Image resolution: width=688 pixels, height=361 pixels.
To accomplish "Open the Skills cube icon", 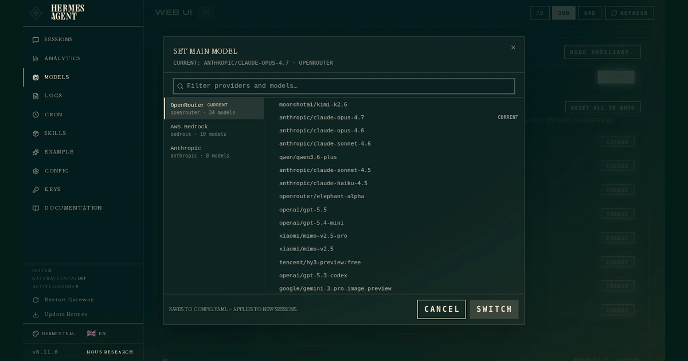I will 36,134.
